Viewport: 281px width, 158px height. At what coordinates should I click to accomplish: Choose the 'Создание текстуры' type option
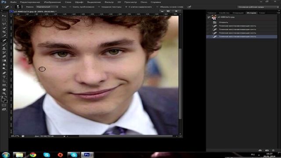110,7
